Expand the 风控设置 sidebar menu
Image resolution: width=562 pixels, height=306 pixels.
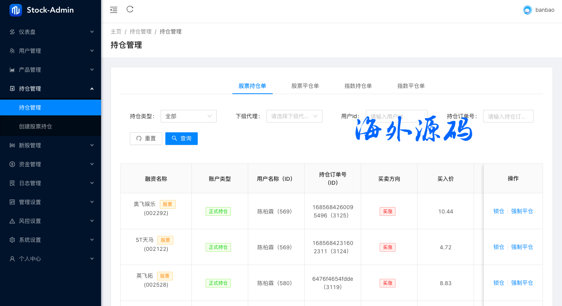click(51, 221)
